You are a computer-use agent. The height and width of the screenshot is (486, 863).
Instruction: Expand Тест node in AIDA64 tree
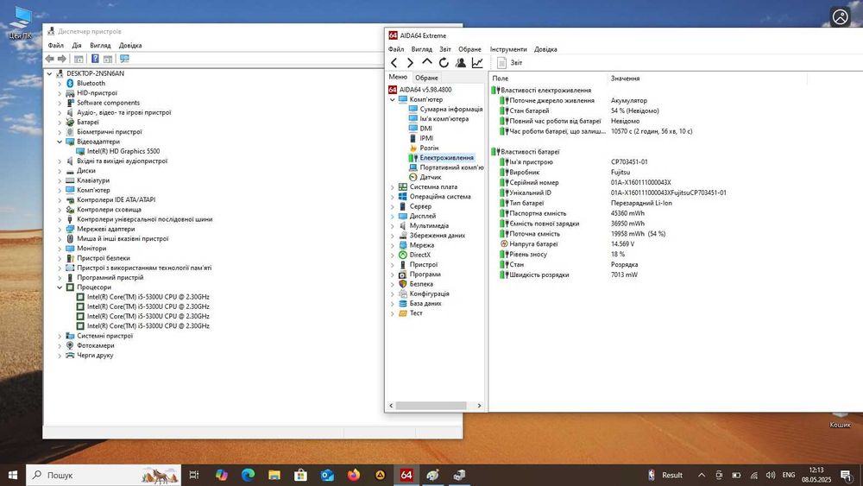coord(393,313)
